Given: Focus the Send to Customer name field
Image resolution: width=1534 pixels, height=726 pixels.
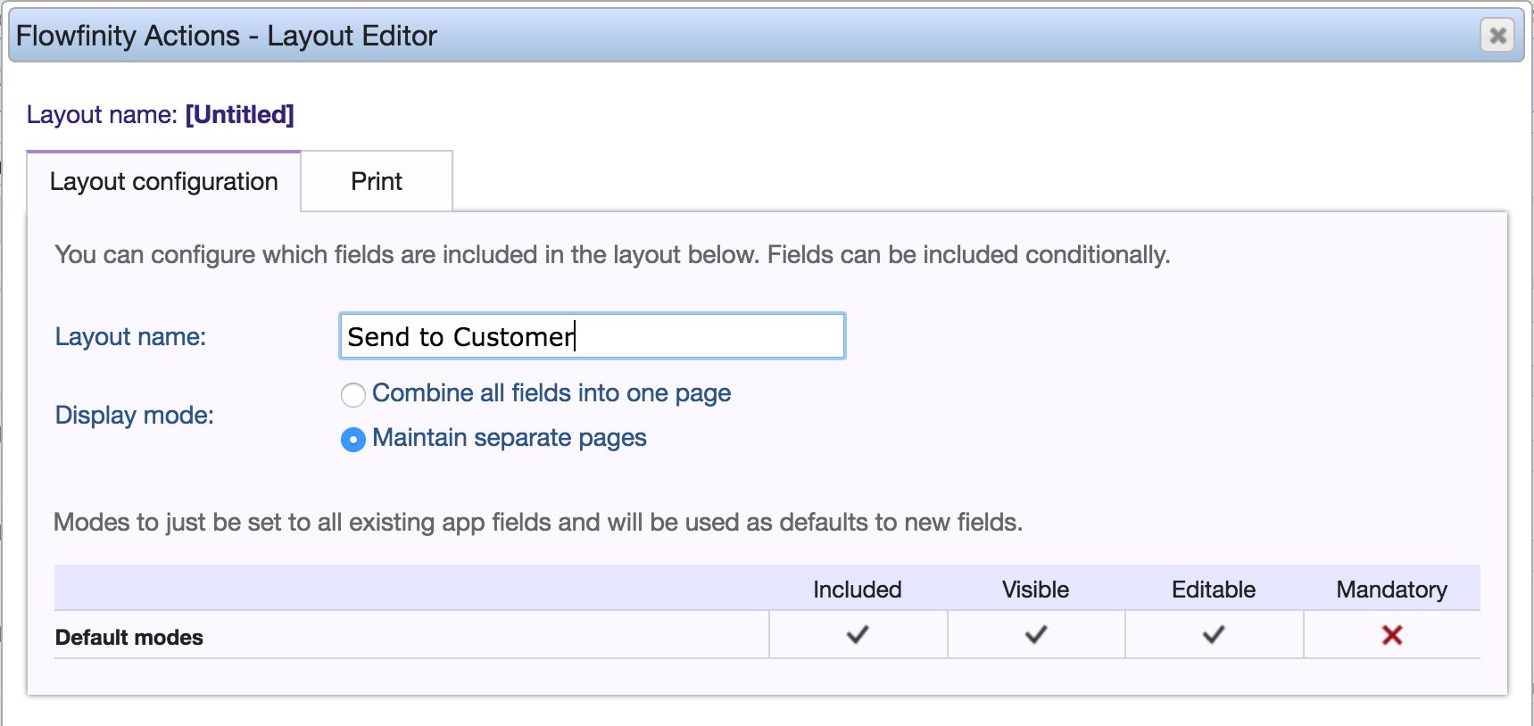Looking at the screenshot, I should coord(592,336).
